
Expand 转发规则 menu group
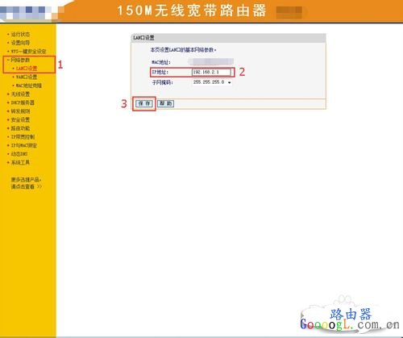[x=20, y=111]
